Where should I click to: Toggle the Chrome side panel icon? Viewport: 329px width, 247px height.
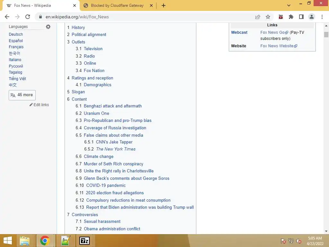pyautogui.click(x=301, y=17)
